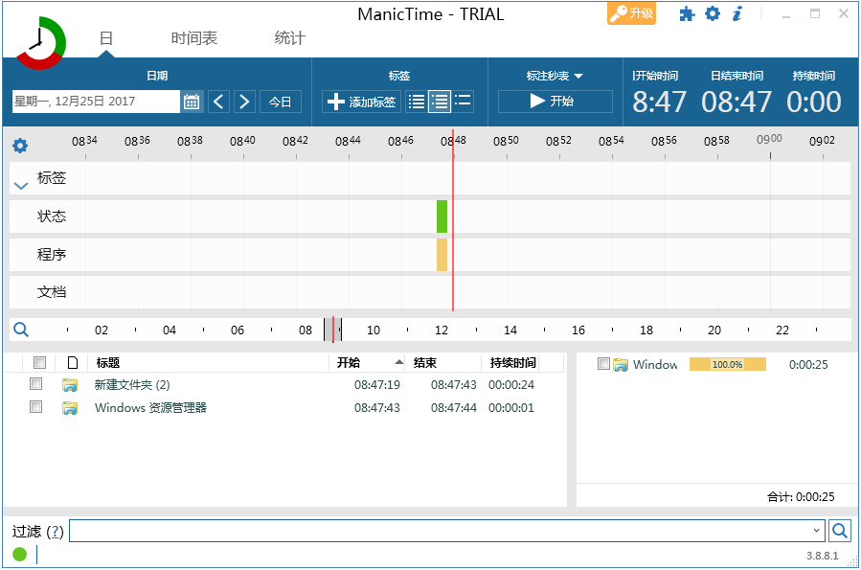Sort by 持续时间 column header

513,362
